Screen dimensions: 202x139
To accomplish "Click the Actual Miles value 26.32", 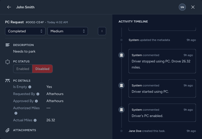I will [x=51, y=120].
